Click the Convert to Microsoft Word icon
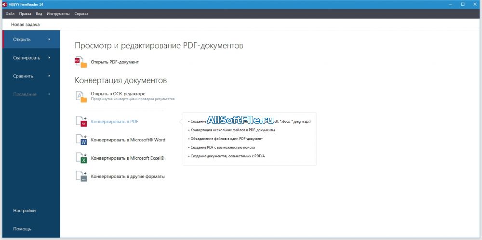This screenshot has height=240, width=482. 81,140
